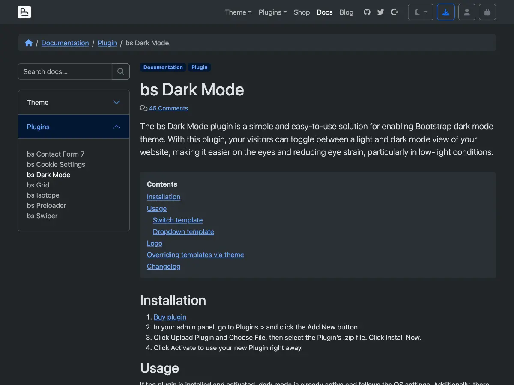This screenshot has height=385, width=514.
Task: Jump to Switch template section
Action: point(178,220)
